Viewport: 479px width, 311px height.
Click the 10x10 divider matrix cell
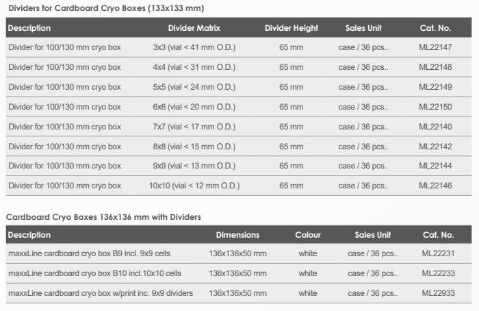194,186
